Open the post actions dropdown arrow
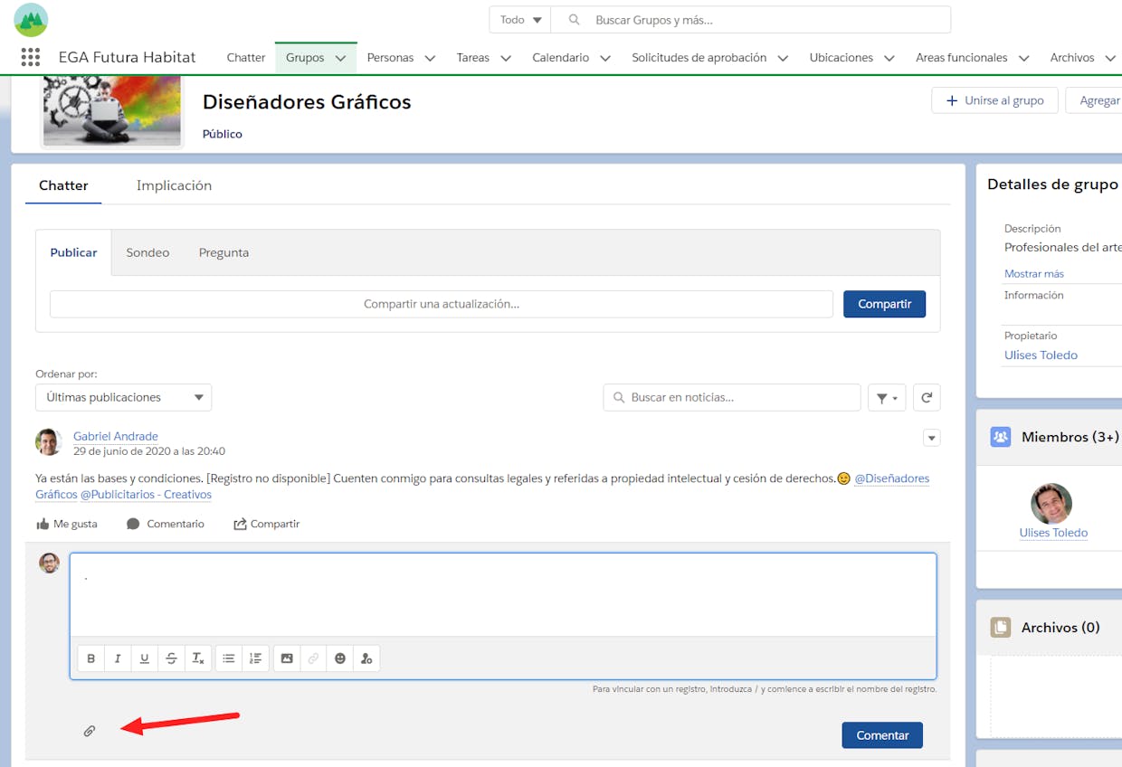The width and height of the screenshot is (1122, 767). (931, 438)
